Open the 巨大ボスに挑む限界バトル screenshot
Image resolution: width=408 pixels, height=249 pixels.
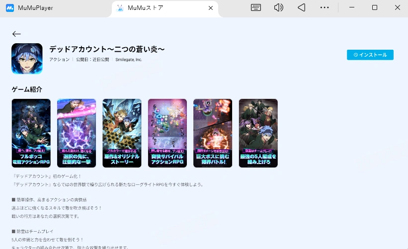pos(213,133)
